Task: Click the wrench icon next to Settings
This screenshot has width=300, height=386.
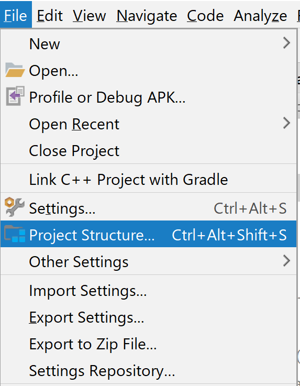Action: coord(15,207)
